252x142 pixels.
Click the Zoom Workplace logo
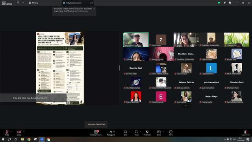pyautogui.click(x=7, y=3)
